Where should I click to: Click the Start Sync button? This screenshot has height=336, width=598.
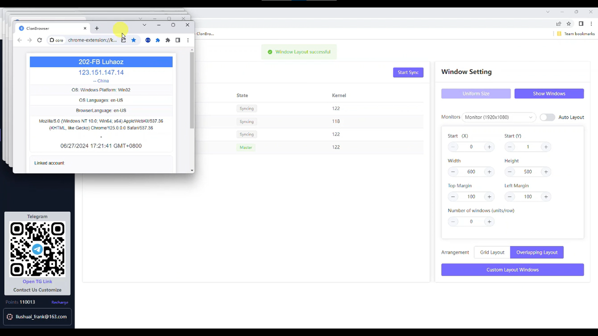pyautogui.click(x=408, y=72)
